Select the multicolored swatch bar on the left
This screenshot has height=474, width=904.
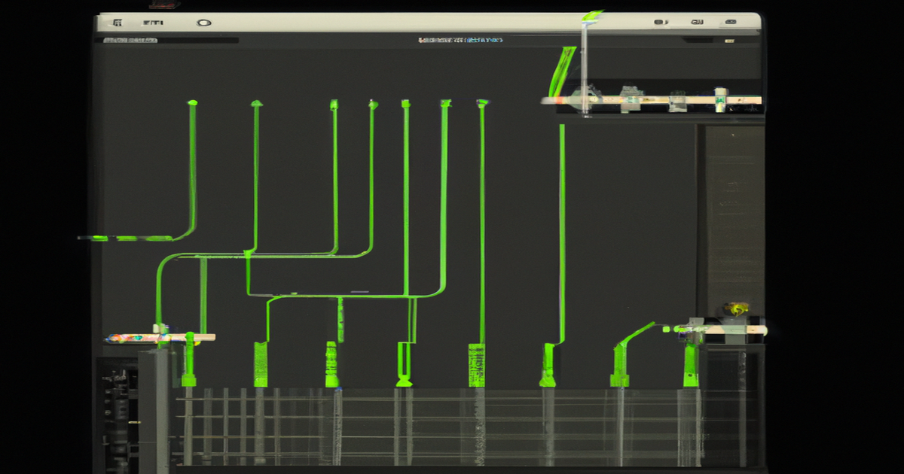tap(128, 336)
